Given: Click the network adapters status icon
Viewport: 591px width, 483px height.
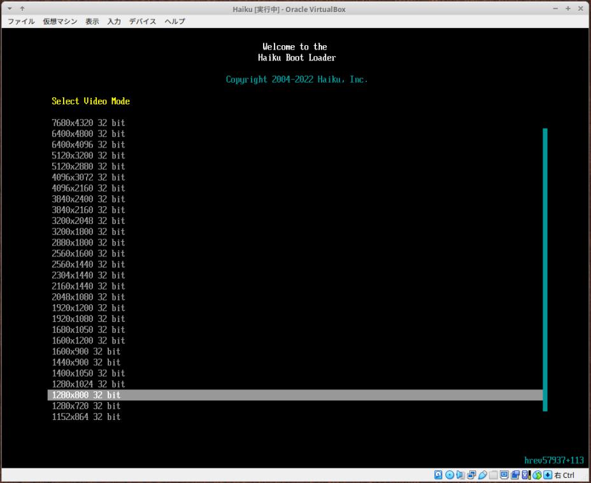Looking at the screenshot, I should point(471,475).
